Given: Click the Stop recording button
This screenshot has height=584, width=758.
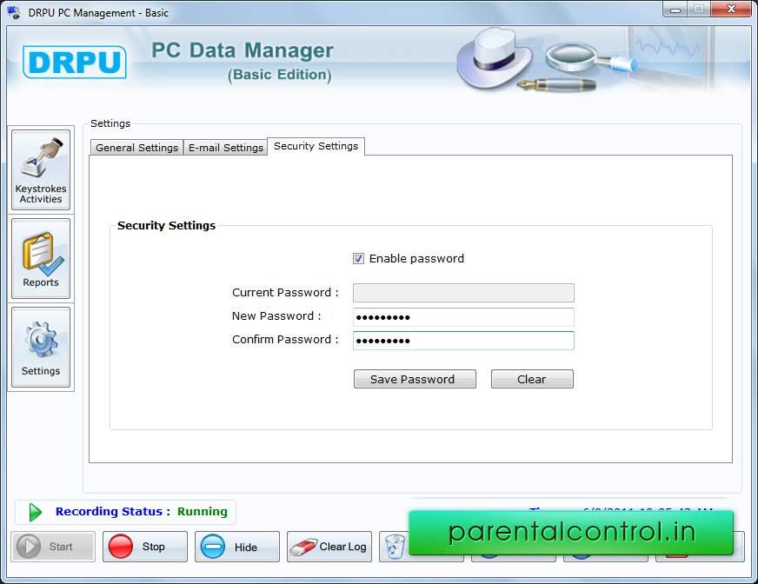Looking at the screenshot, I should (144, 547).
